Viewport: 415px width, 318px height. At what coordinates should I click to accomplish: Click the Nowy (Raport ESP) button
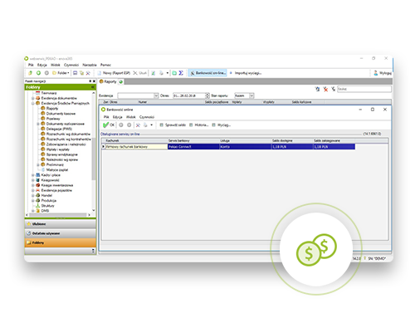click(114, 73)
